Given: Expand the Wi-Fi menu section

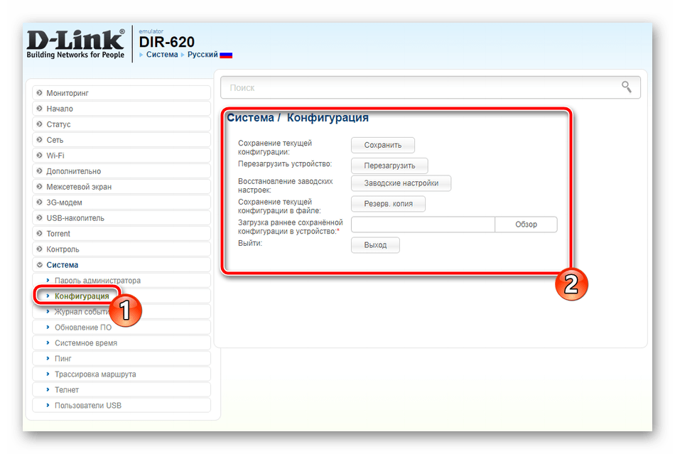Looking at the screenshot, I should click(x=121, y=156).
